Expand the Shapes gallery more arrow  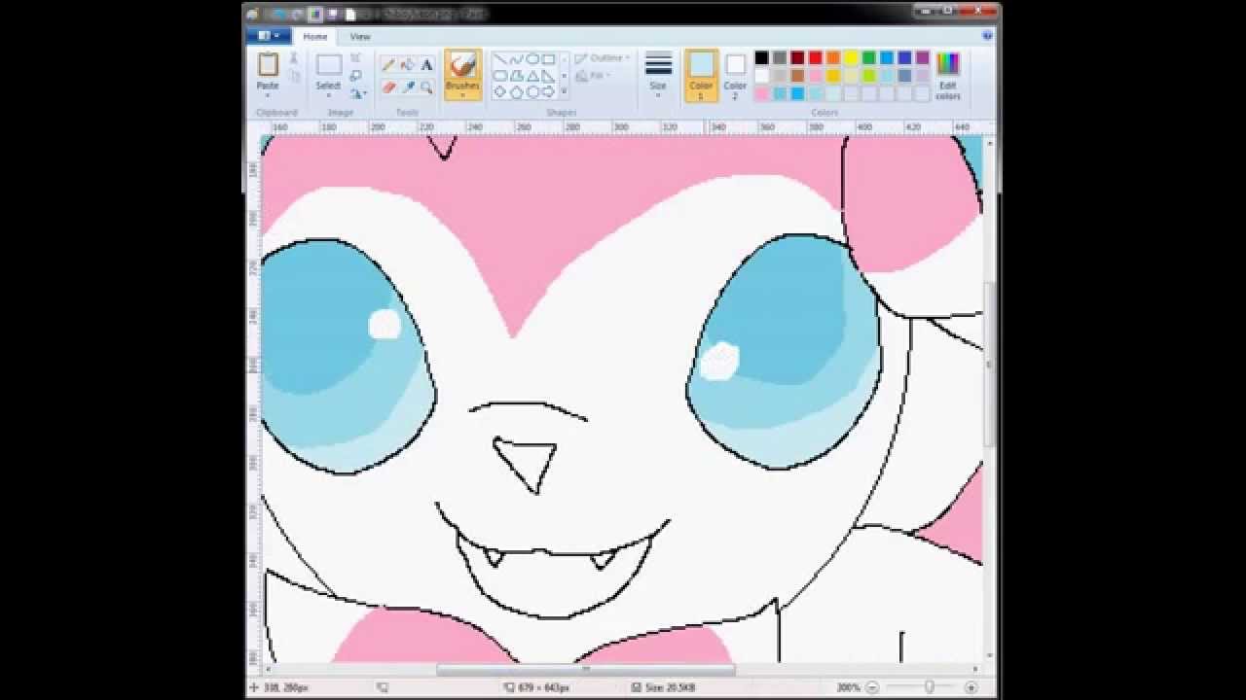pos(565,92)
